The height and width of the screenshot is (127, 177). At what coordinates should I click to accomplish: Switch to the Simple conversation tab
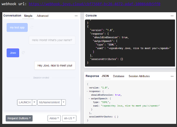point(28,16)
